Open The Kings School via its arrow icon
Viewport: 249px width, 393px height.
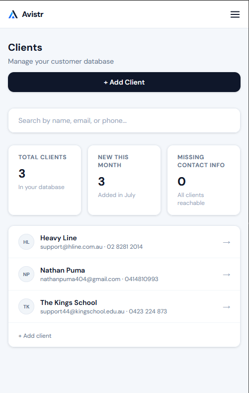[227, 307]
